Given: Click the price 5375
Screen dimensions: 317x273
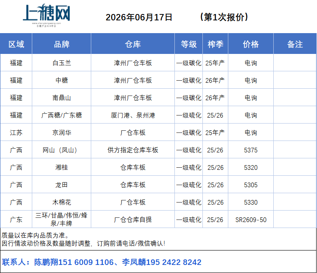Looking at the screenshot, I should point(251,150).
